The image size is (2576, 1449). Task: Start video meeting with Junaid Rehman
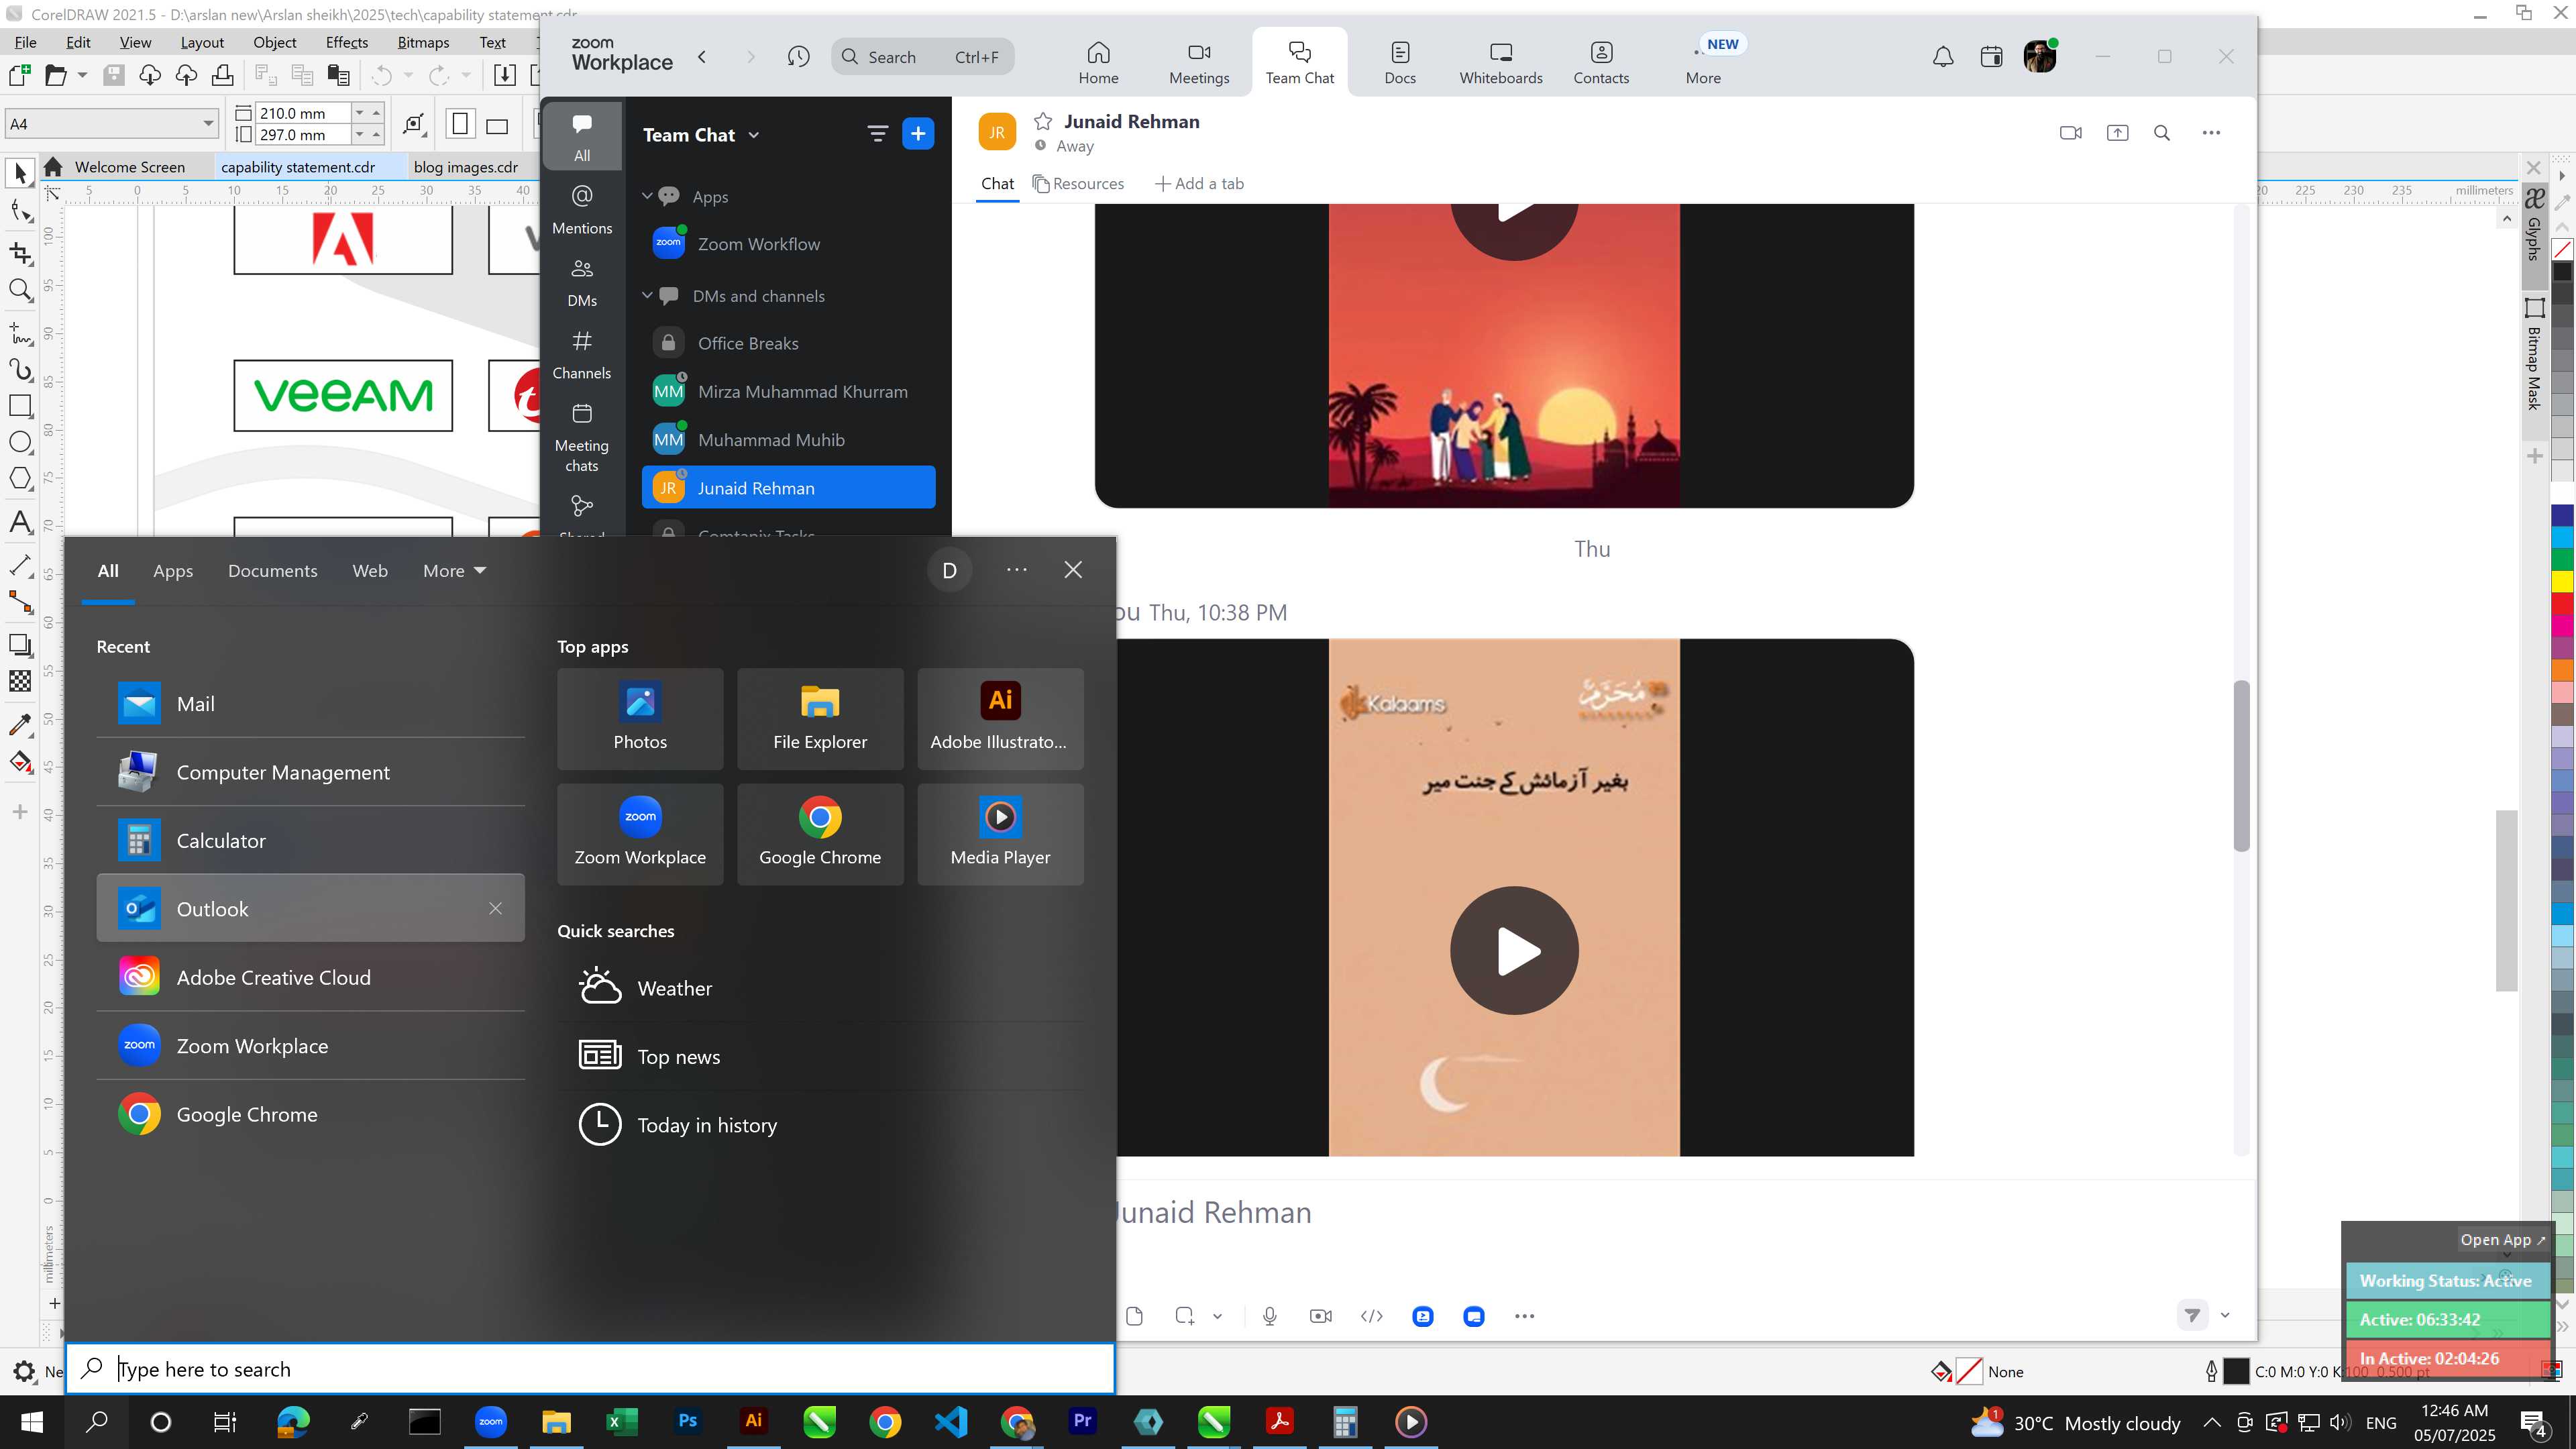[2071, 132]
